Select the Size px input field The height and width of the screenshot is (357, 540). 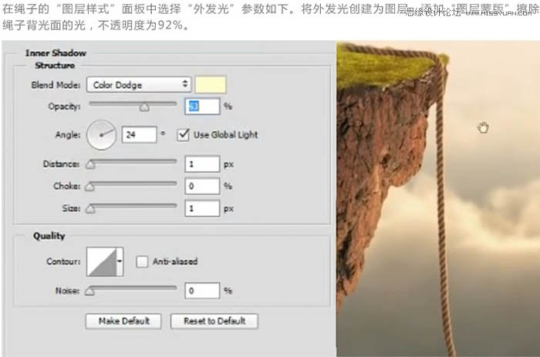[x=201, y=209]
